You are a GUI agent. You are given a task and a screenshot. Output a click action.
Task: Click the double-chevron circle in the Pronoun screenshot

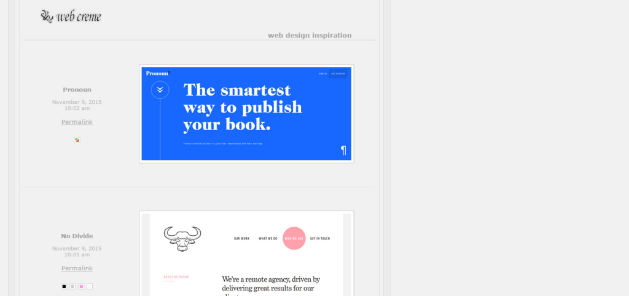point(160,90)
